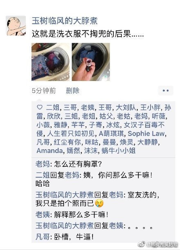Open liker profile Amanda

point(49,150)
